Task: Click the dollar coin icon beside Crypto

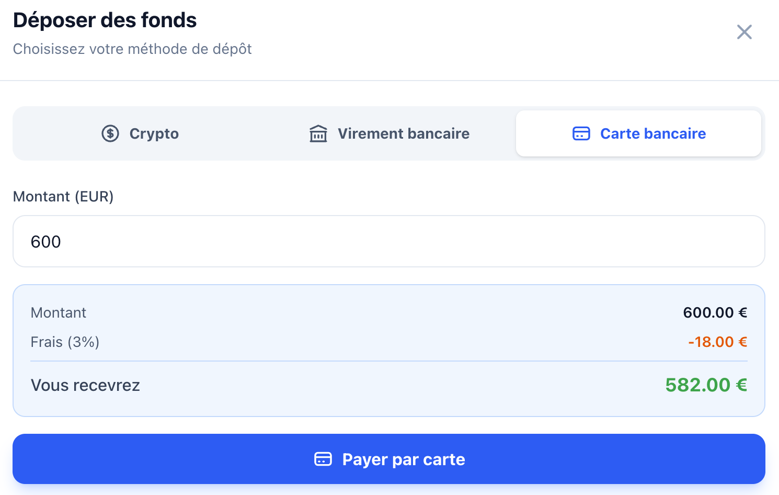Action: coord(110,133)
